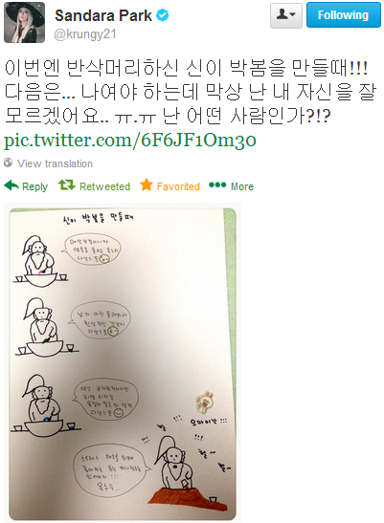Viewport: 384px width, 523px height.
Task: Select the Reply label
Action: 34,186
